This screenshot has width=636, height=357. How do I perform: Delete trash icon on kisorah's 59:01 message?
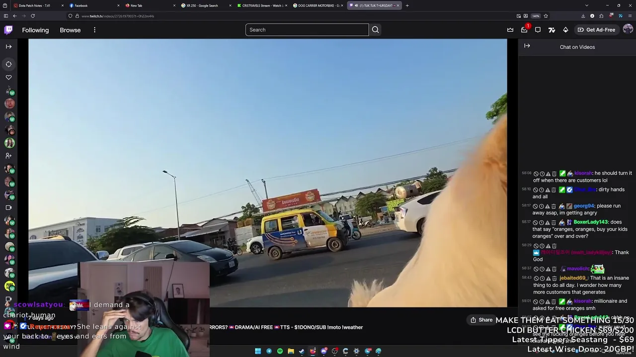[554, 301]
